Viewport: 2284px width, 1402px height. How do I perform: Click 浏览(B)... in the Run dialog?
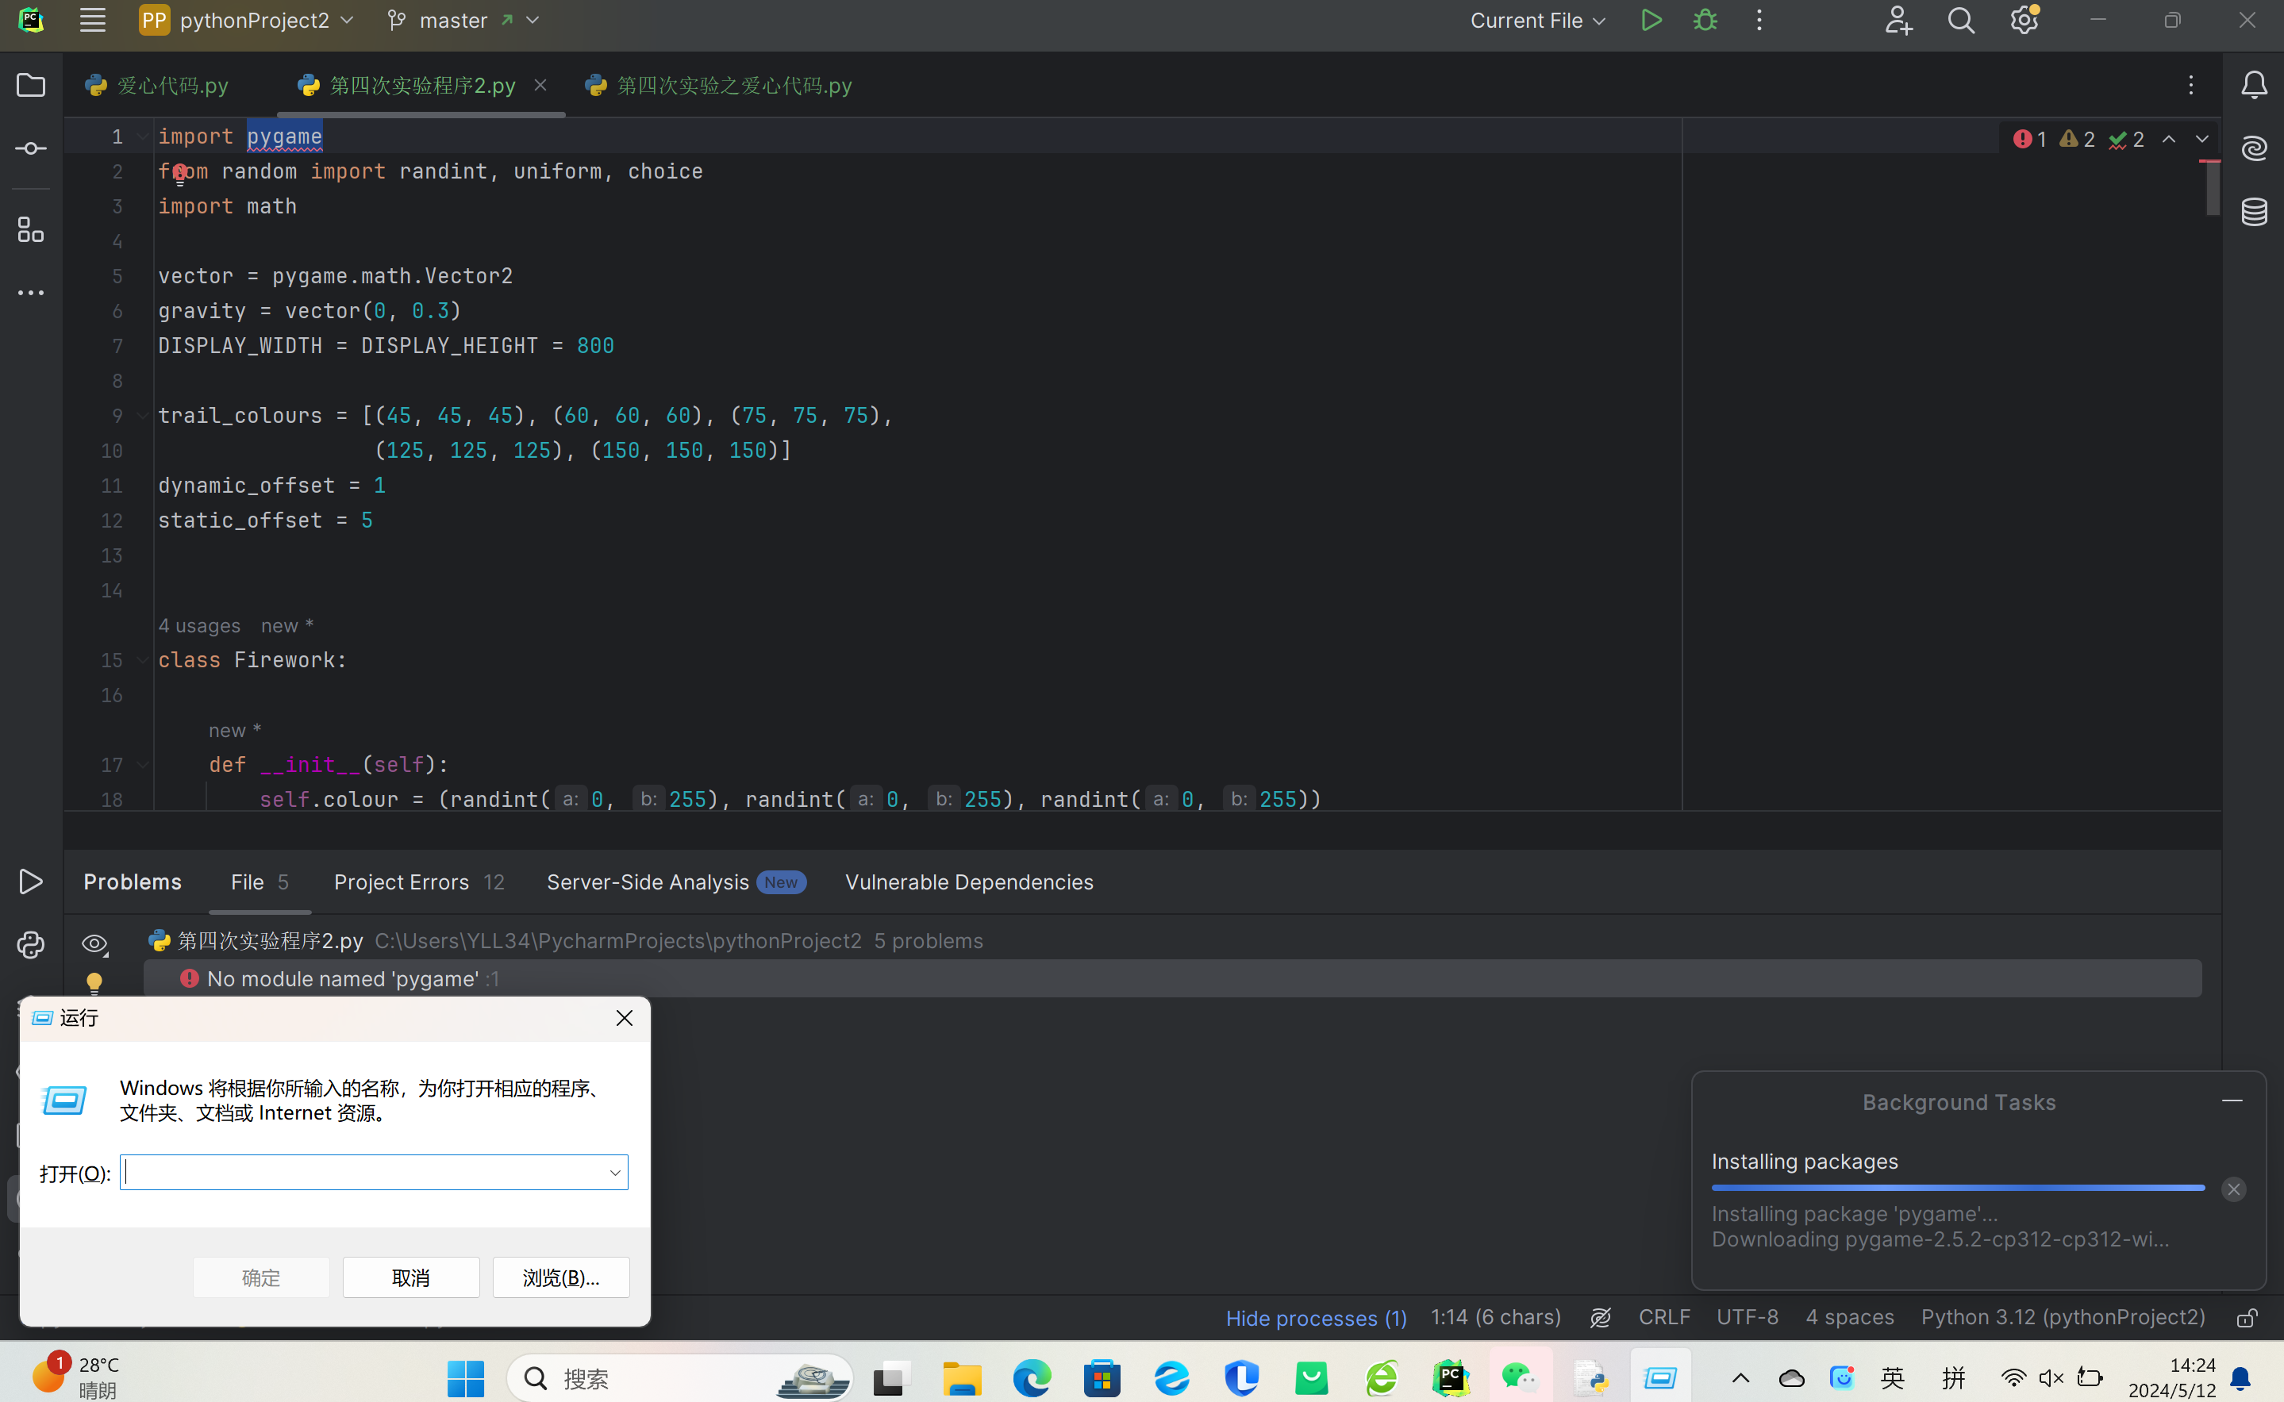click(x=561, y=1277)
